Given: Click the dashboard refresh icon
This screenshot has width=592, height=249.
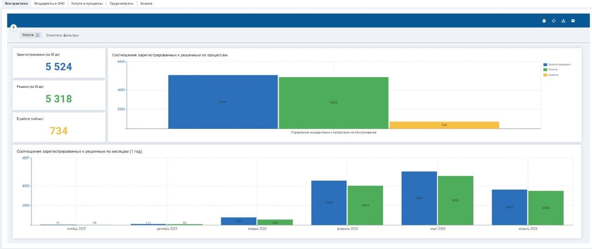Looking at the screenshot, I should click(554, 21).
